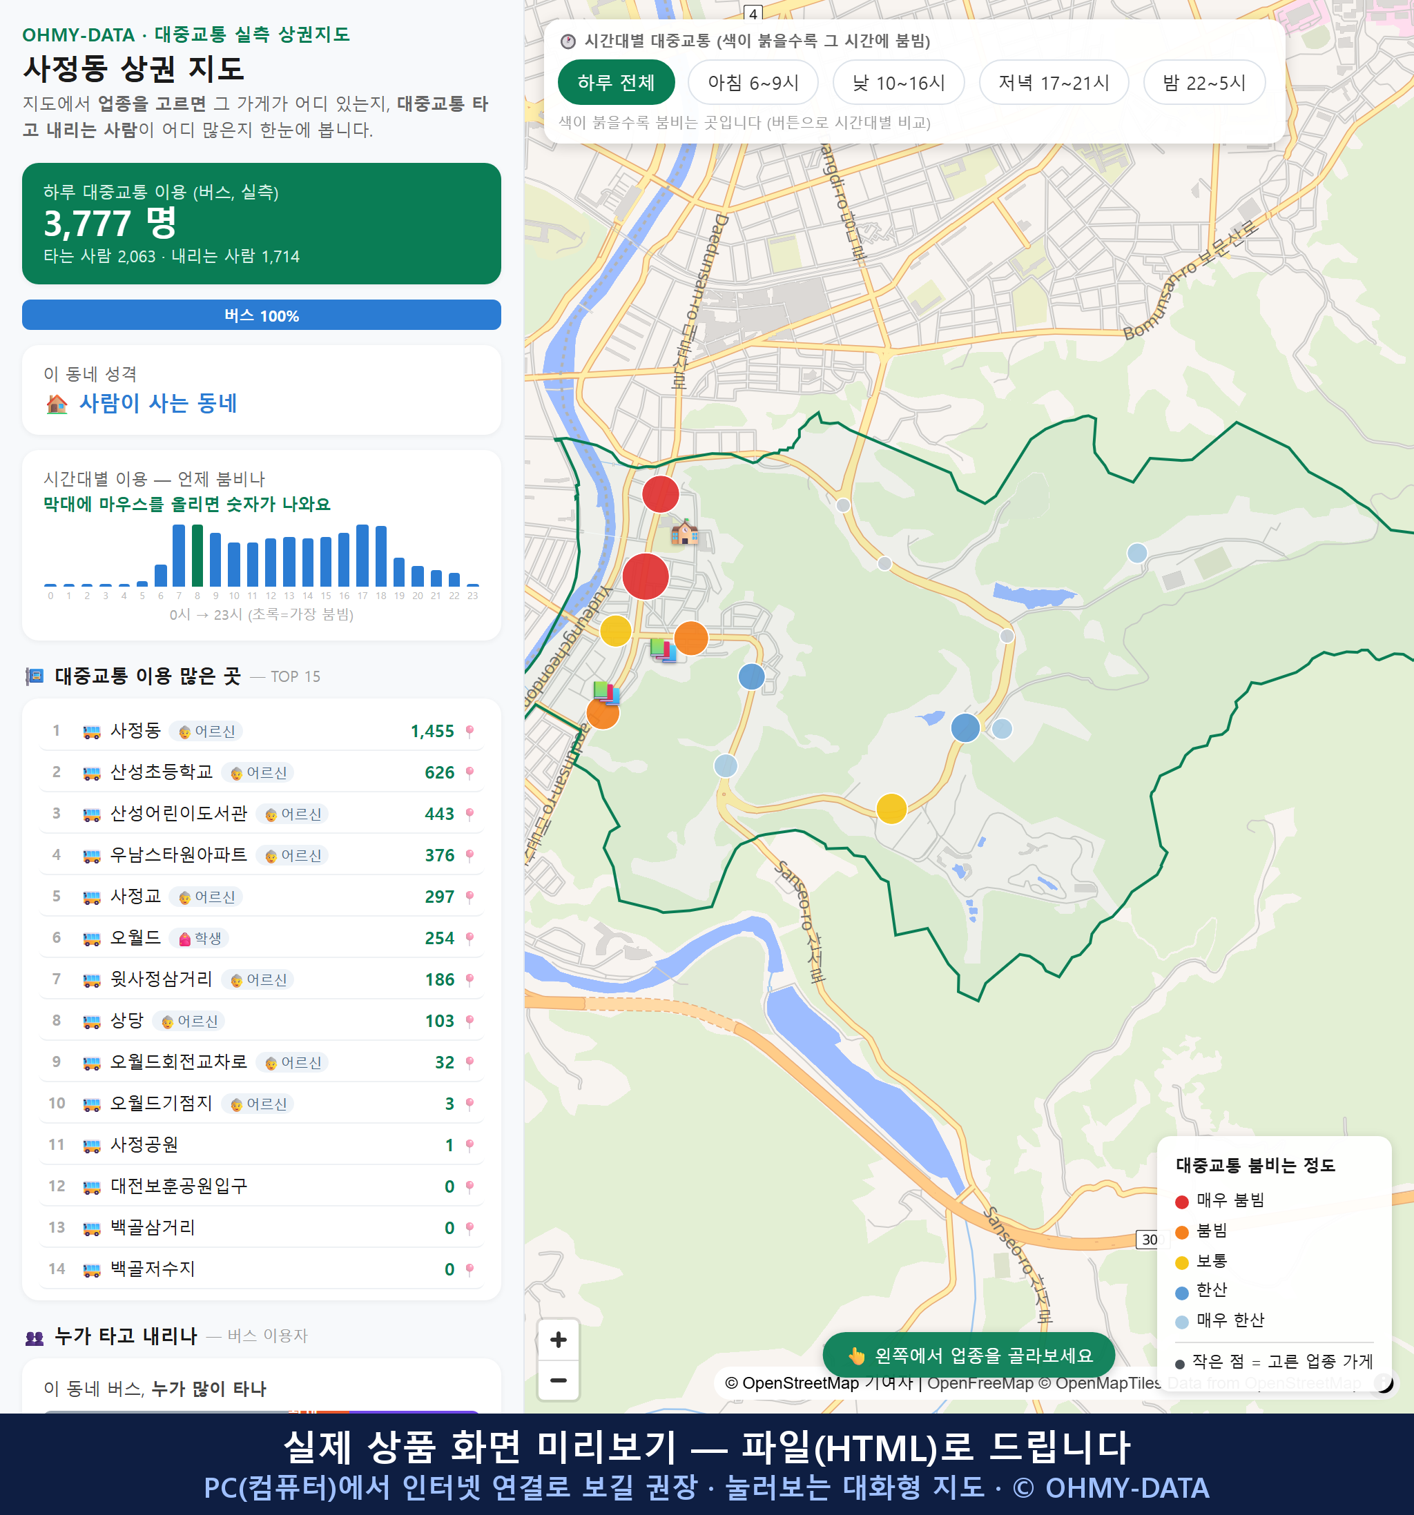Click the 버스 100% share bar
1414x1515 pixels.
pyautogui.click(x=262, y=315)
